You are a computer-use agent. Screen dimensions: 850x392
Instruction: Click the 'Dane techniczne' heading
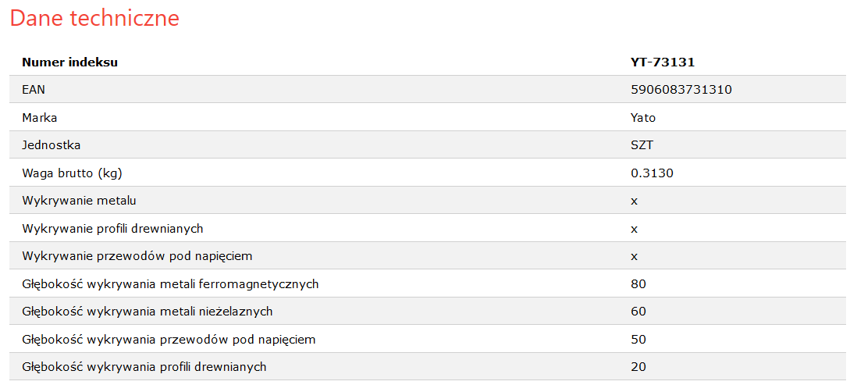[x=95, y=19]
